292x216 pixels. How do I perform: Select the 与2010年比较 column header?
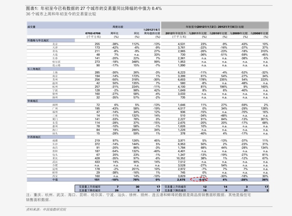coord(218,33)
